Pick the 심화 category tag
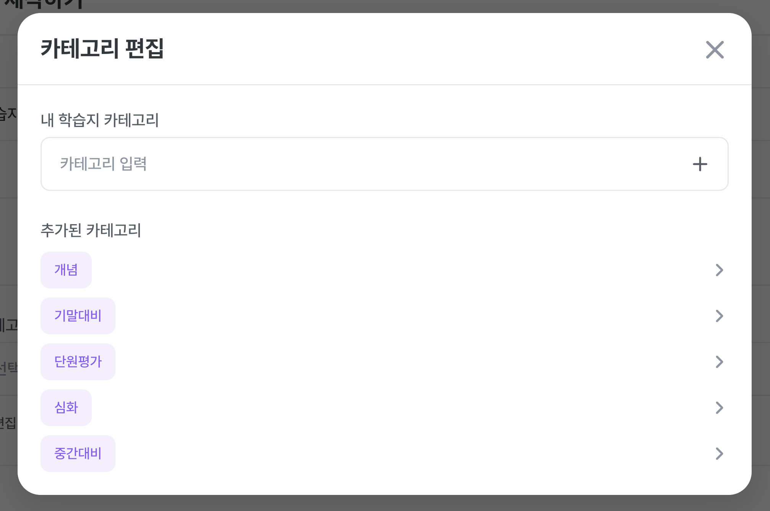The width and height of the screenshot is (770, 511). tap(66, 408)
